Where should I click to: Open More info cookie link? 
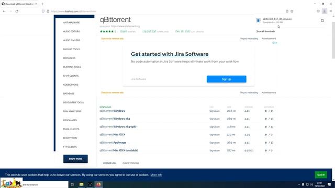coord(157,175)
